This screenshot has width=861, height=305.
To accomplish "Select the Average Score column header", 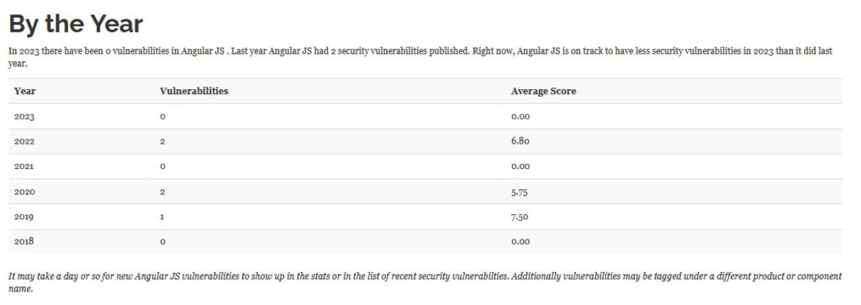I will 543,91.
